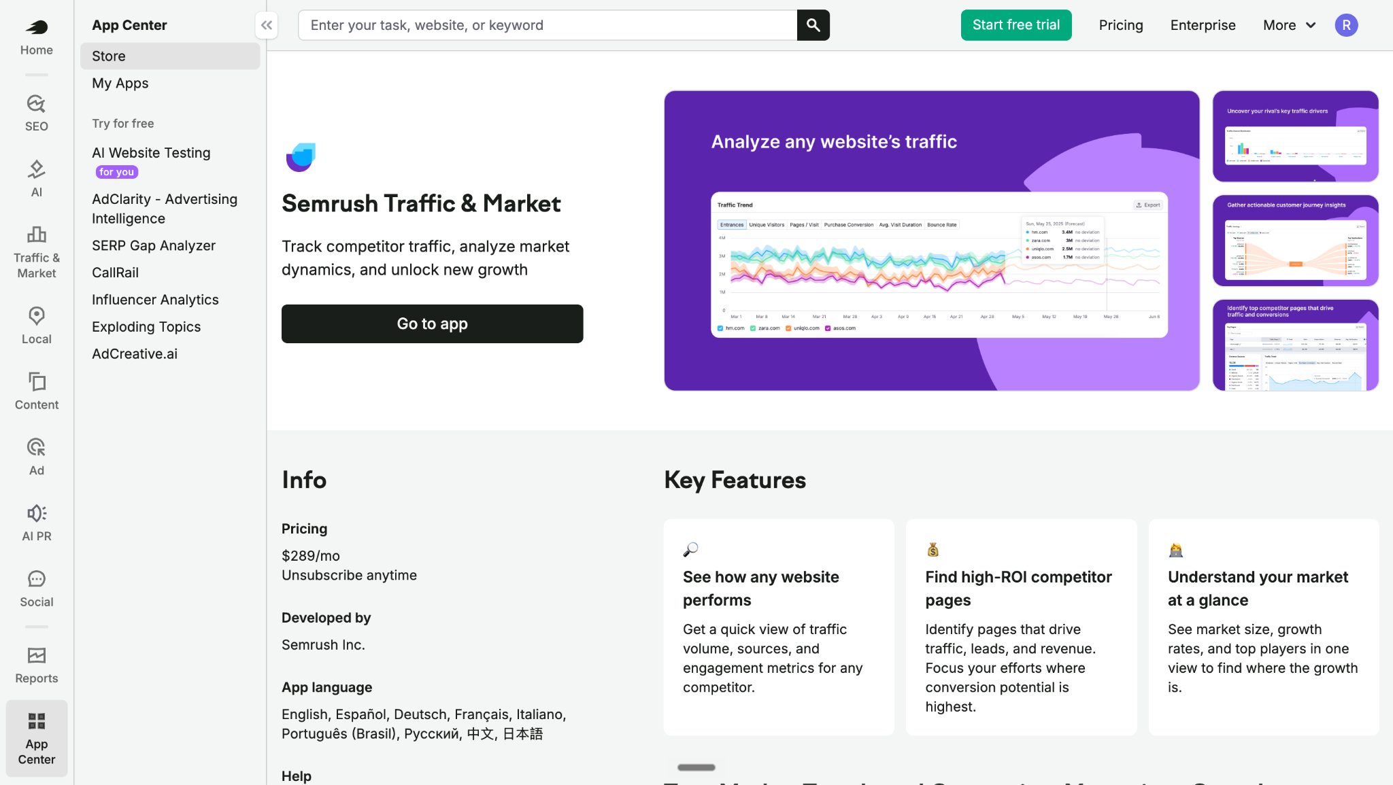Screen dimensions: 1393x785
Task: Open the user profile avatar R
Action: click(x=1346, y=25)
